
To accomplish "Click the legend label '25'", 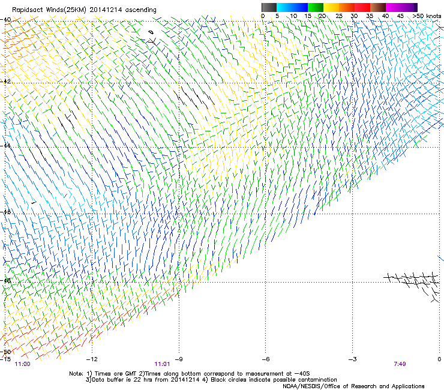I will tap(339, 16).
